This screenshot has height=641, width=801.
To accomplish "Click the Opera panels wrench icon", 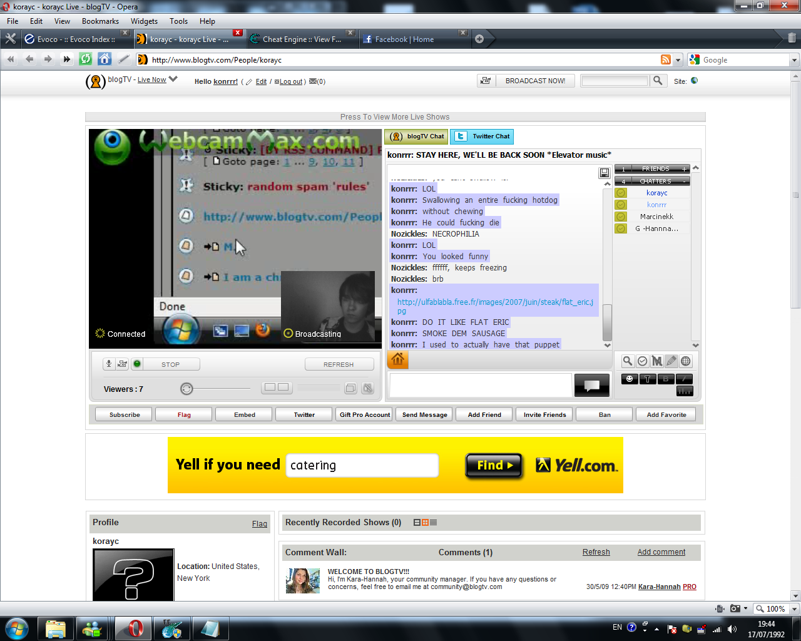I will click(11, 39).
